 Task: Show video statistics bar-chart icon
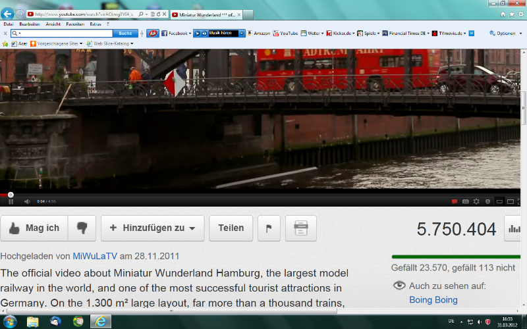coord(514,228)
